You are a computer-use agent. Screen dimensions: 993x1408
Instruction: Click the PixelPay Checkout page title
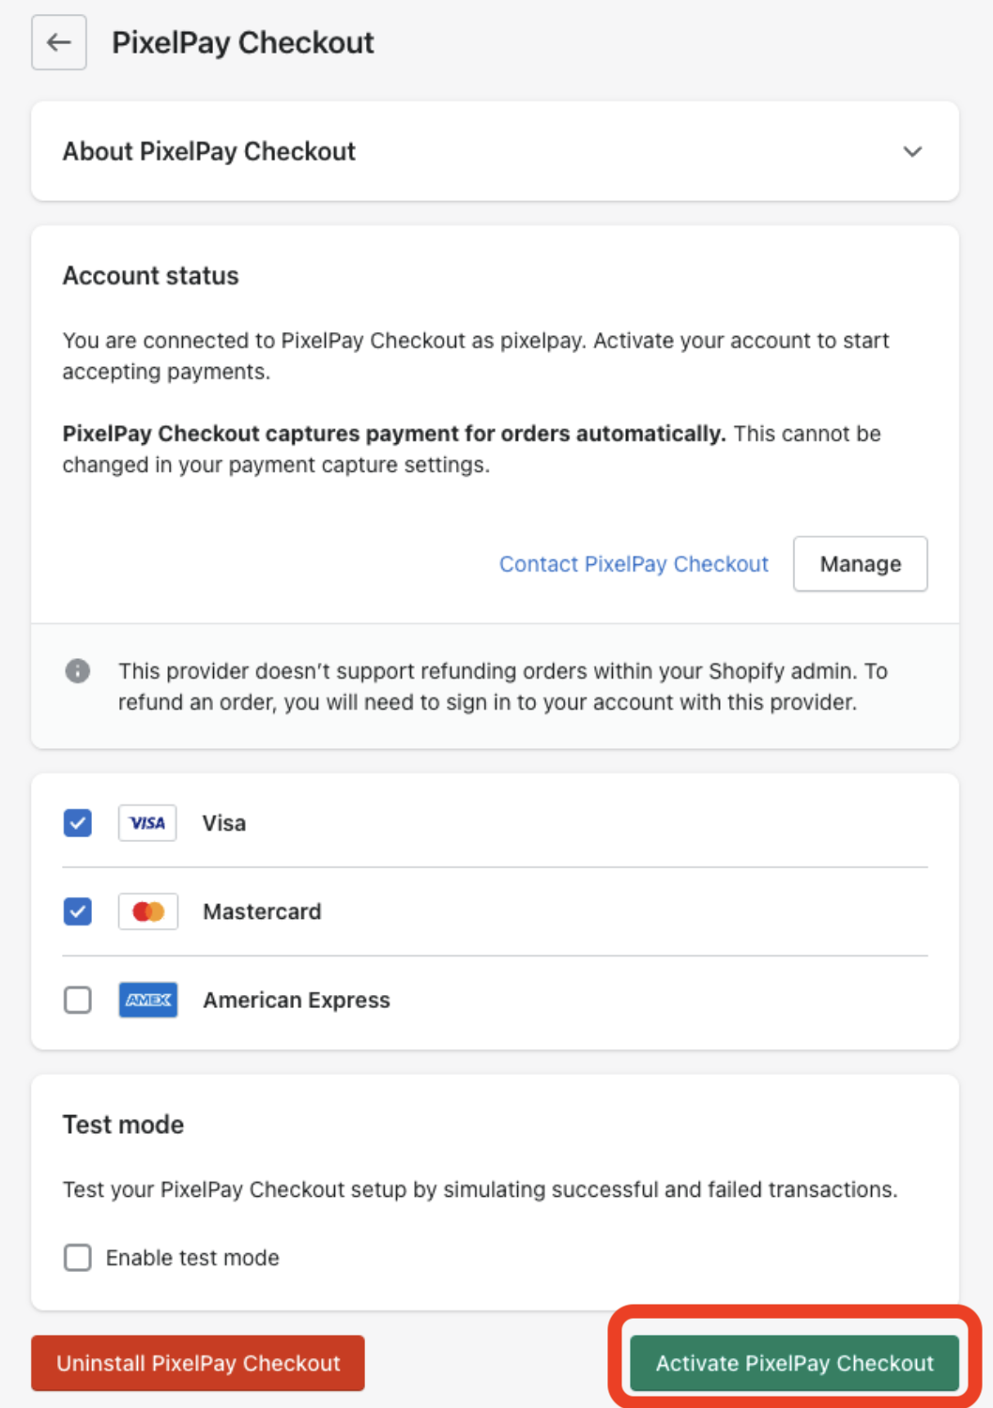(243, 42)
